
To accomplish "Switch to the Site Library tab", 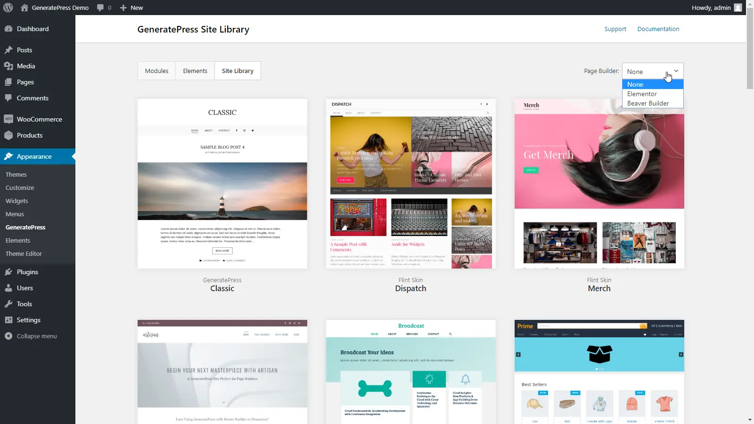I will 238,71.
